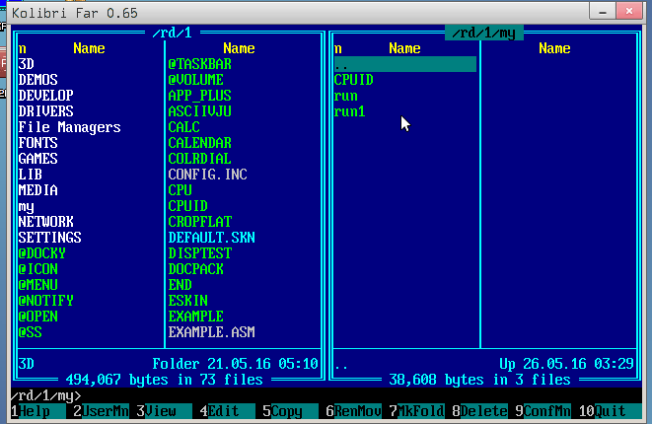Select the DEMOS folder in left panel
Viewport: 652px width, 424px height.
(x=38, y=80)
